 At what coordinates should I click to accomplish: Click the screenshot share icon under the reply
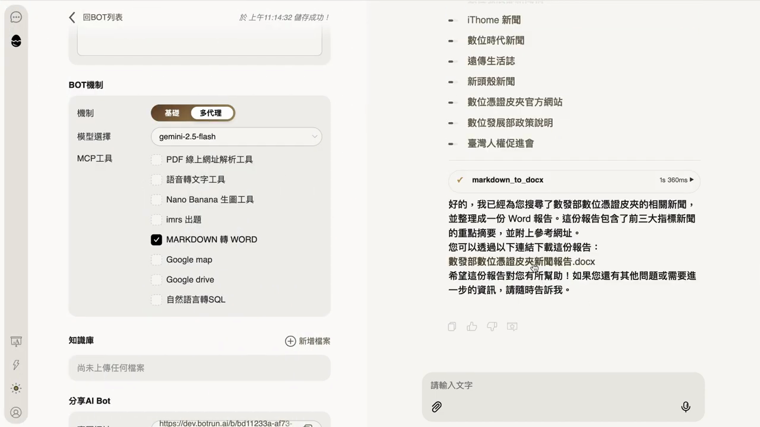click(x=512, y=326)
